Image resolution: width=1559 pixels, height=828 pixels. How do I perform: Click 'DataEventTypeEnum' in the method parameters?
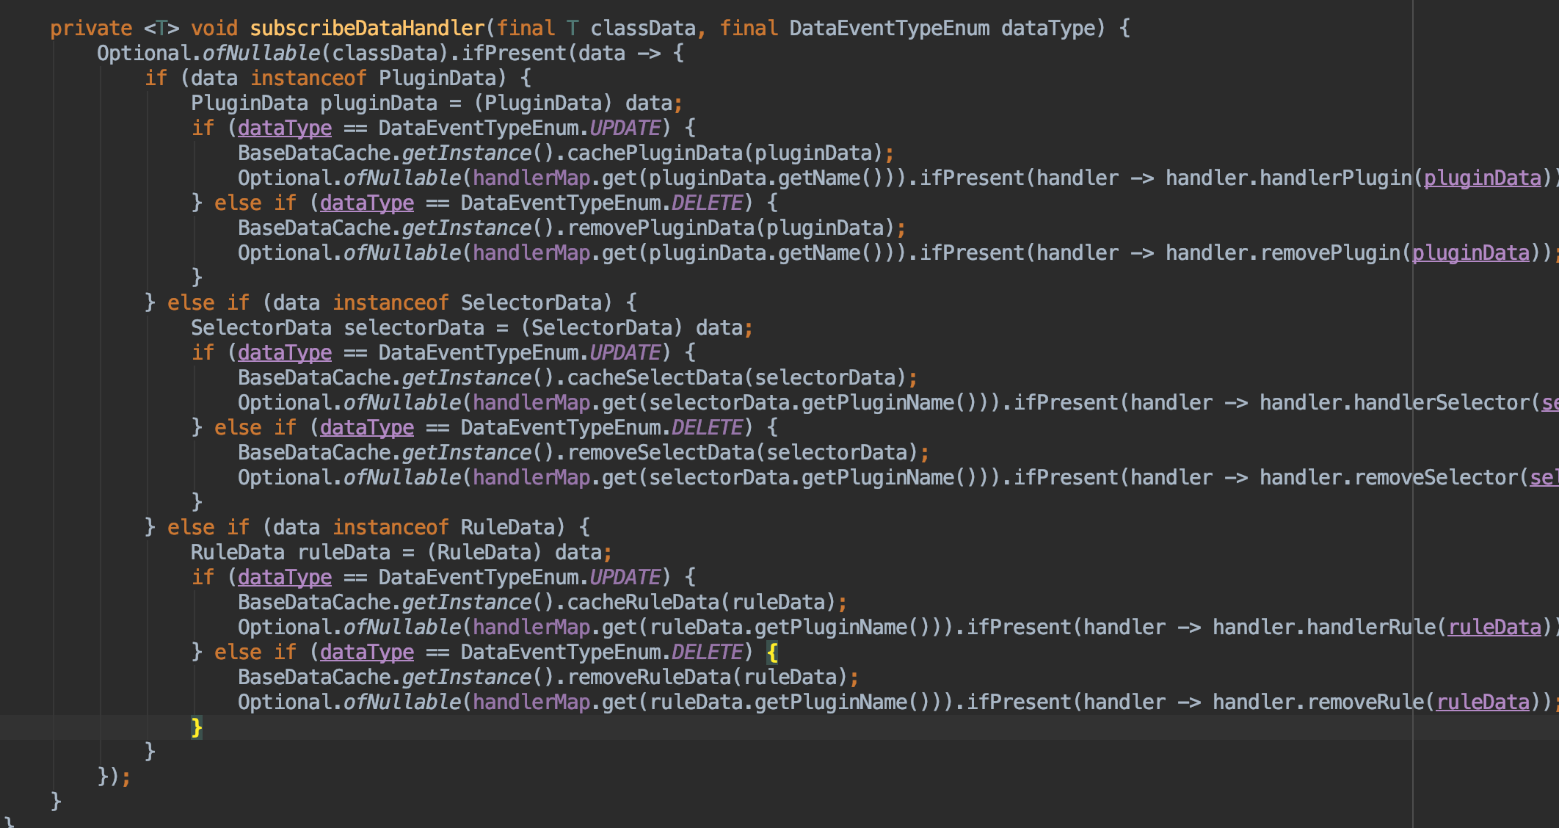(889, 29)
